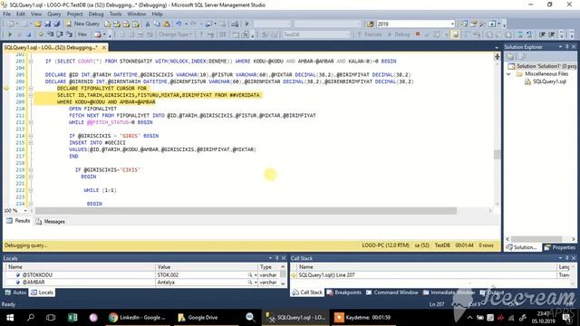Collapse code block at line 203
This screenshot has height=326, width=580.
tap(31, 62)
